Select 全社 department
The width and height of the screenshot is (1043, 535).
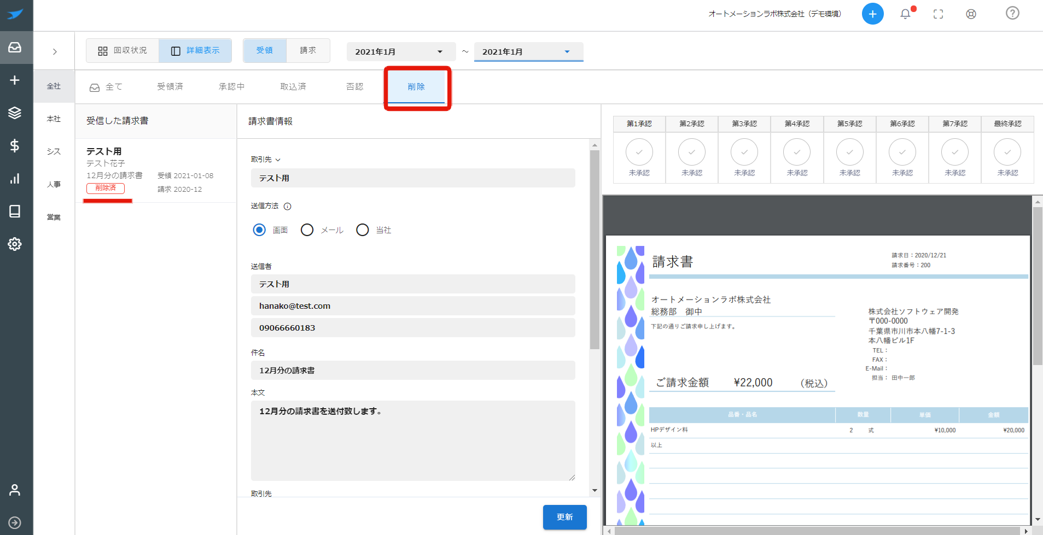click(x=54, y=86)
